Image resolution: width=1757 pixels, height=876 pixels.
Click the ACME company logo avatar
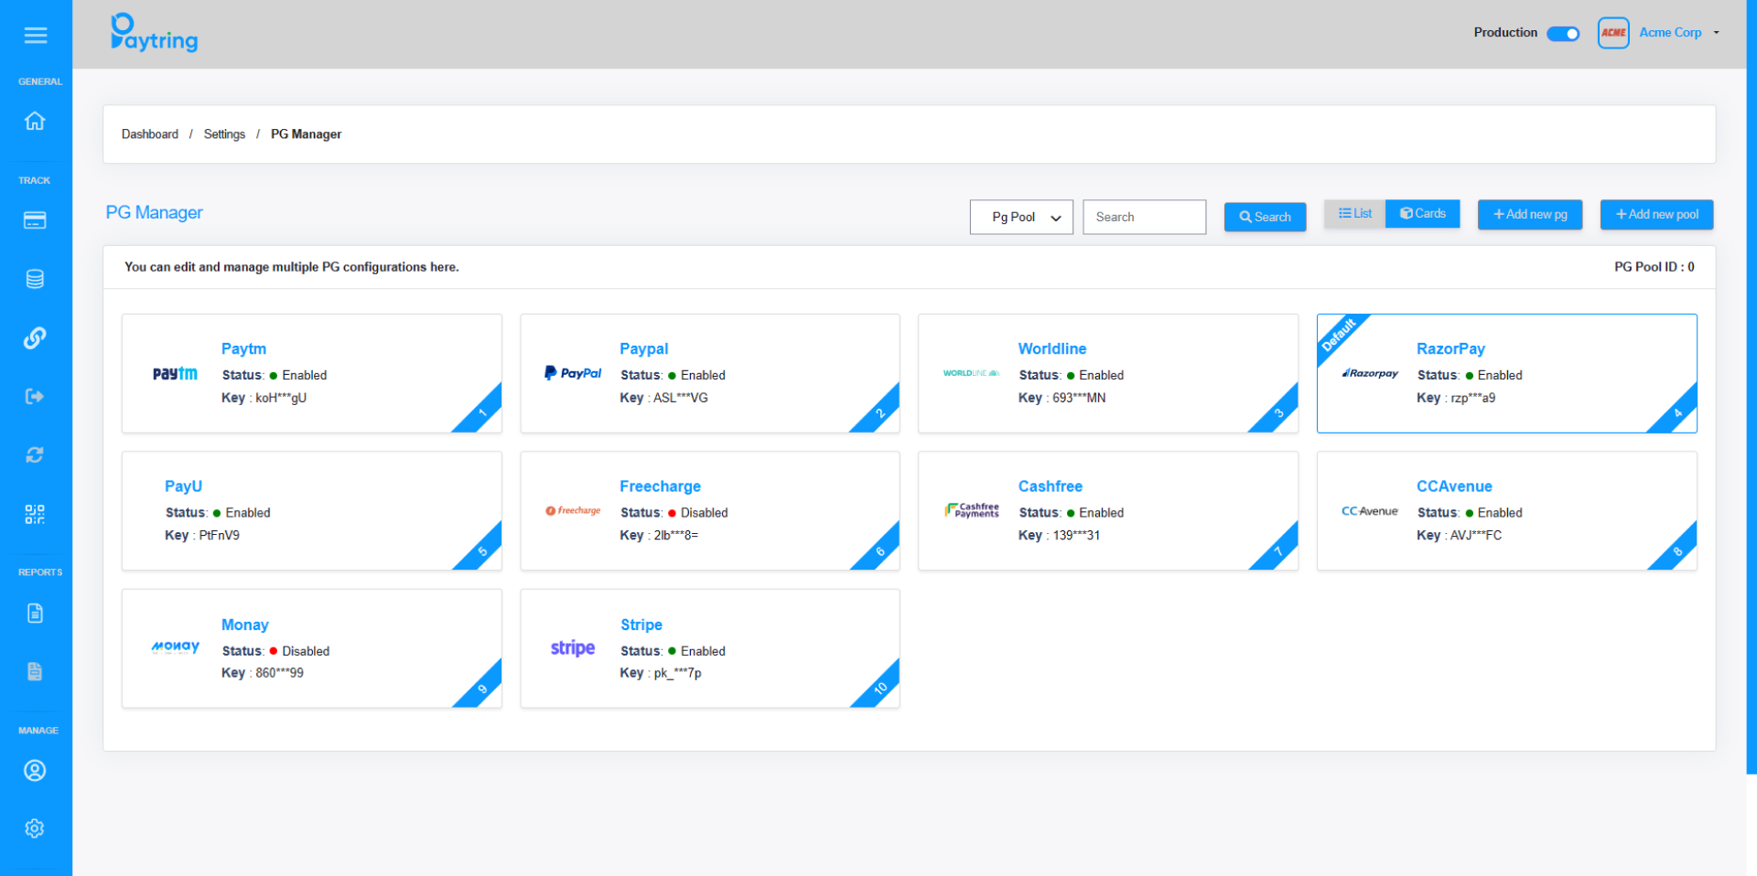point(1613,33)
